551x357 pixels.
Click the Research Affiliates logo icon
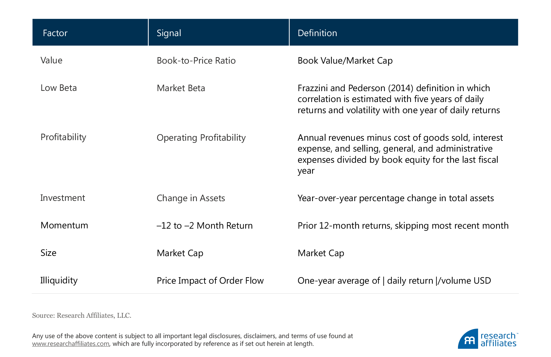pos(468,339)
